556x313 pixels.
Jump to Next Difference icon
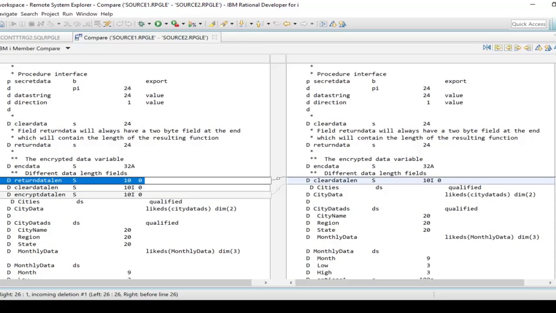point(539,48)
